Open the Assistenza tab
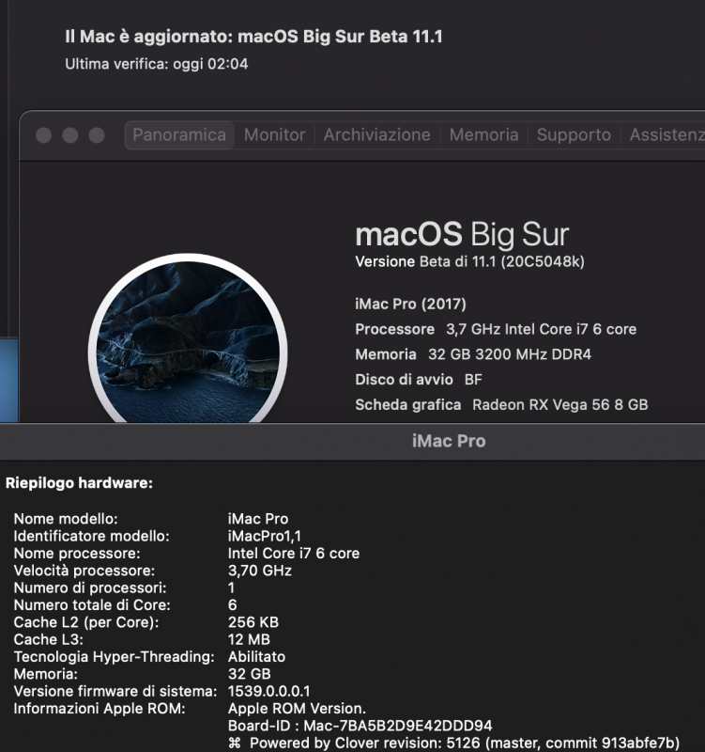This screenshot has height=752, width=705. pyautogui.click(x=667, y=134)
